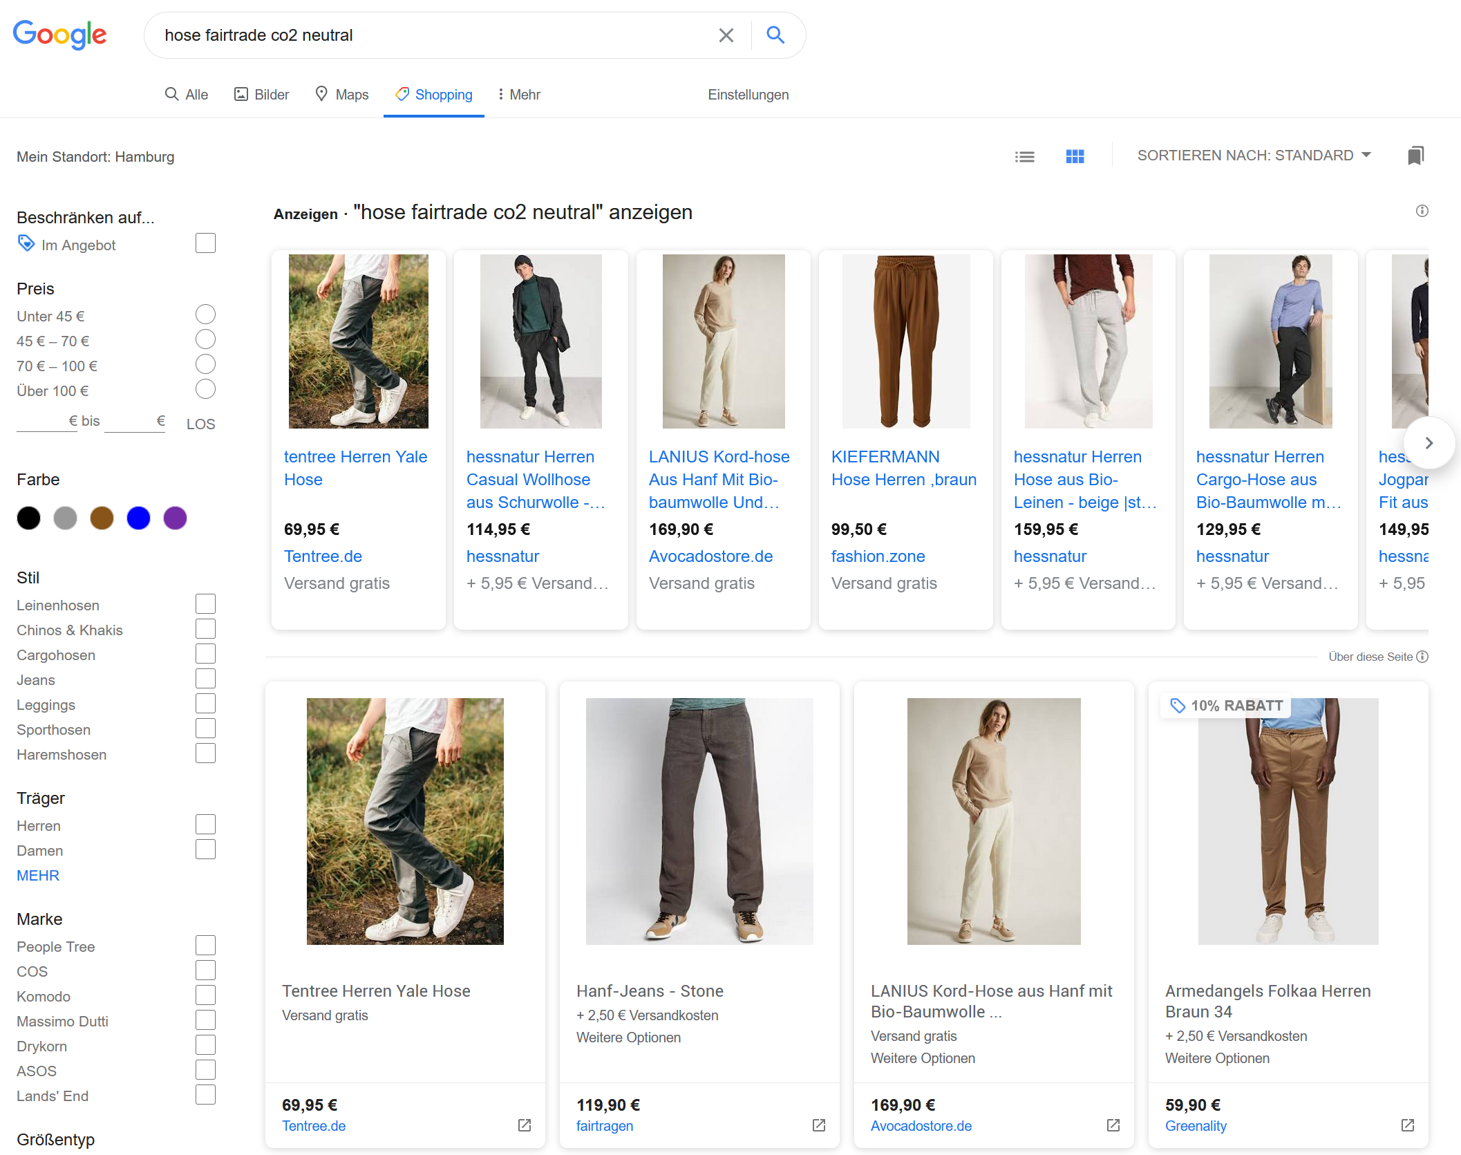
Task: Open the Alle search tab
Action: click(x=187, y=95)
